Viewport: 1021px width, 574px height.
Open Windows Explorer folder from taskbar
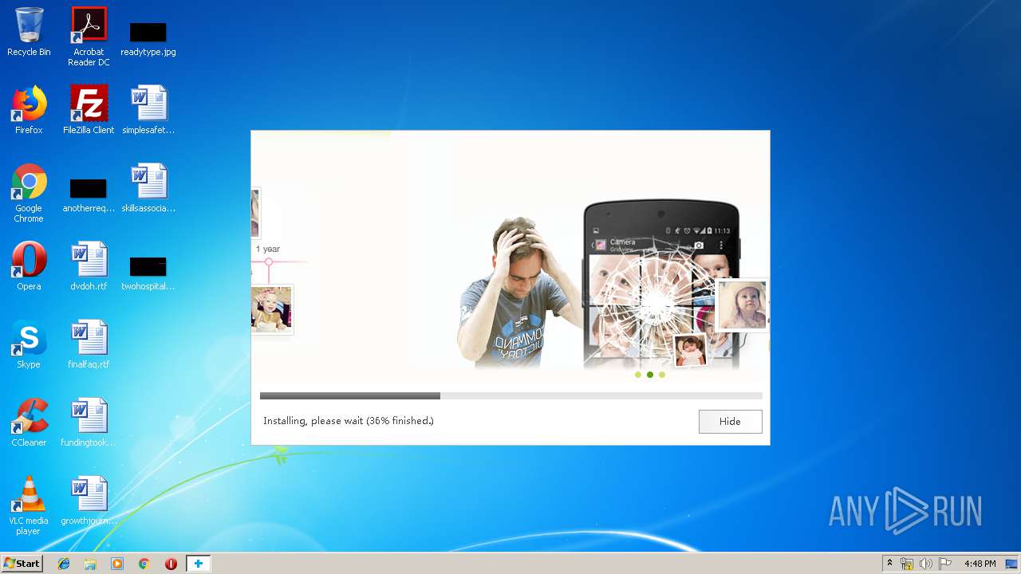90,564
